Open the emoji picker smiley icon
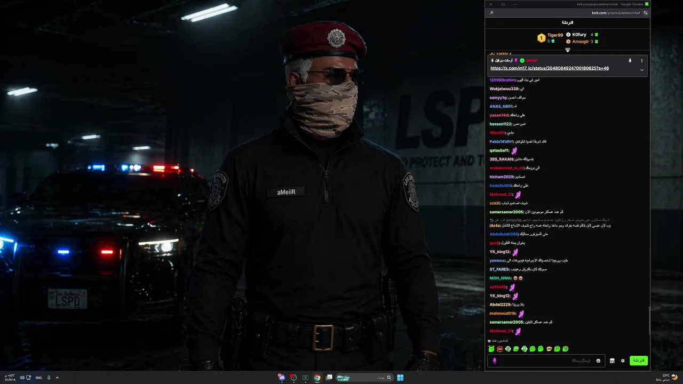 pyautogui.click(x=598, y=361)
